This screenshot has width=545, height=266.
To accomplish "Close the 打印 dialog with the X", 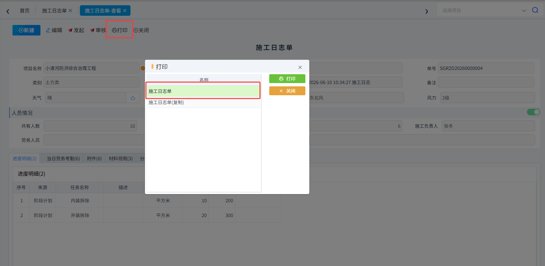I will pyautogui.click(x=300, y=67).
